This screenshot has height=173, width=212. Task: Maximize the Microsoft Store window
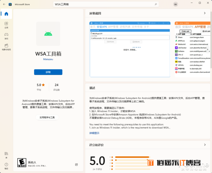point(200,3)
